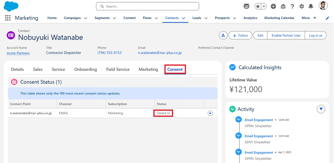
Task: Expand the Leads nav dropdown chevron
Action: pyautogui.click(x=206, y=18)
